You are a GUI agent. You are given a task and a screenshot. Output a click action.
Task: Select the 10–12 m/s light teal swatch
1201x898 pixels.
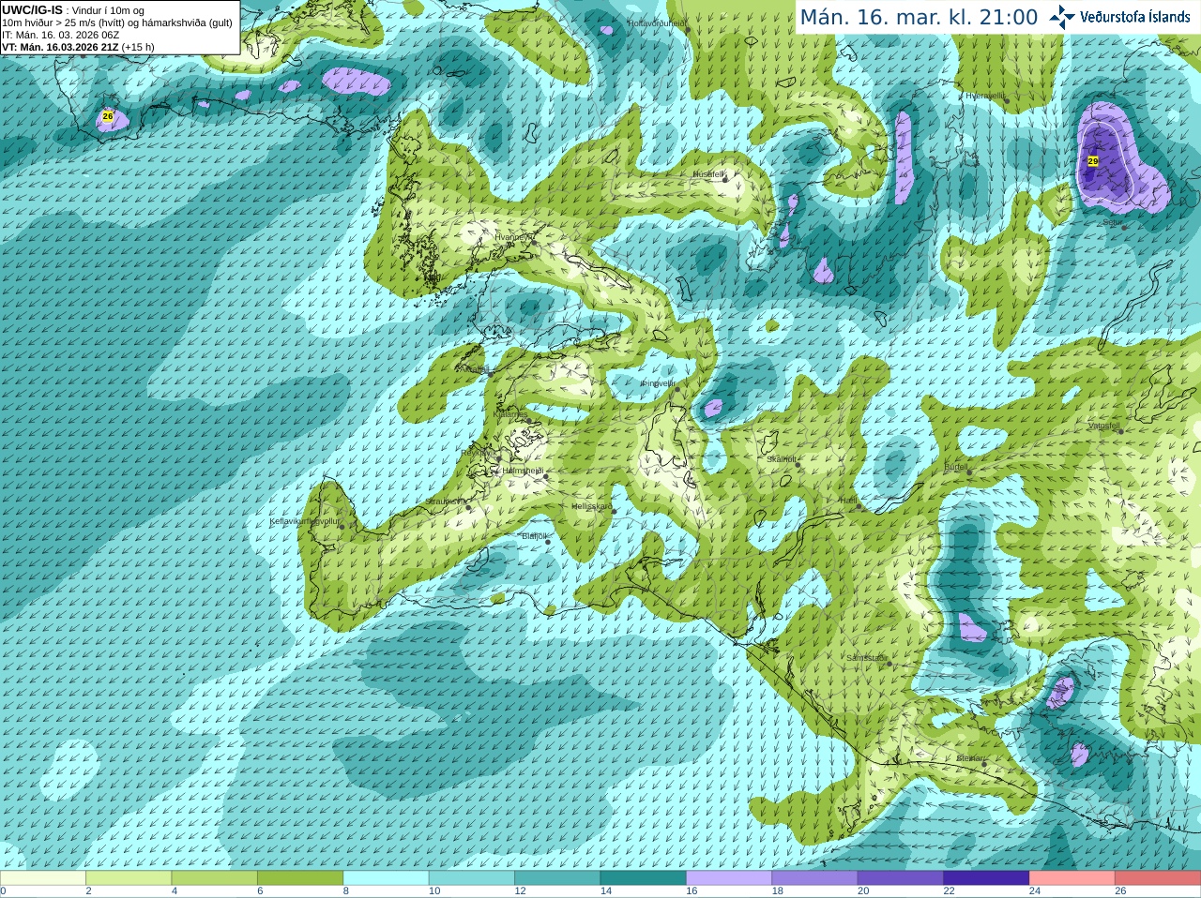[472, 878]
